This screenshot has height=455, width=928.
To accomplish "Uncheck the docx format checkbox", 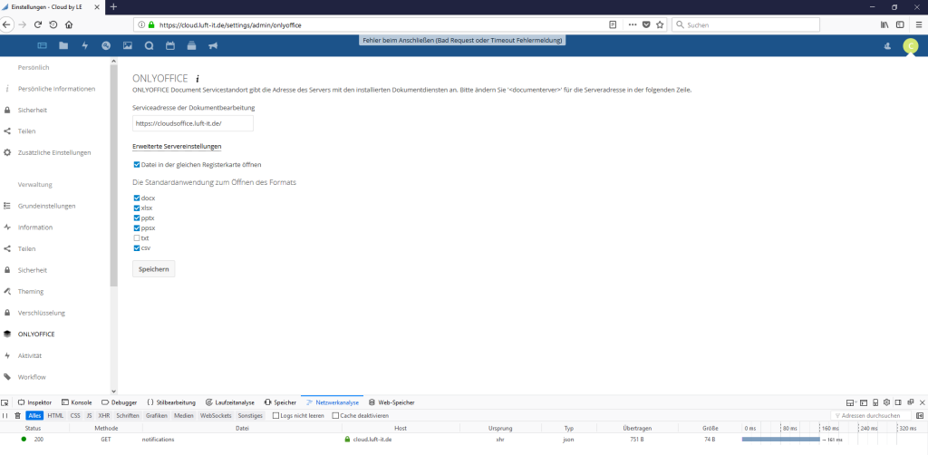I will [137, 198].
